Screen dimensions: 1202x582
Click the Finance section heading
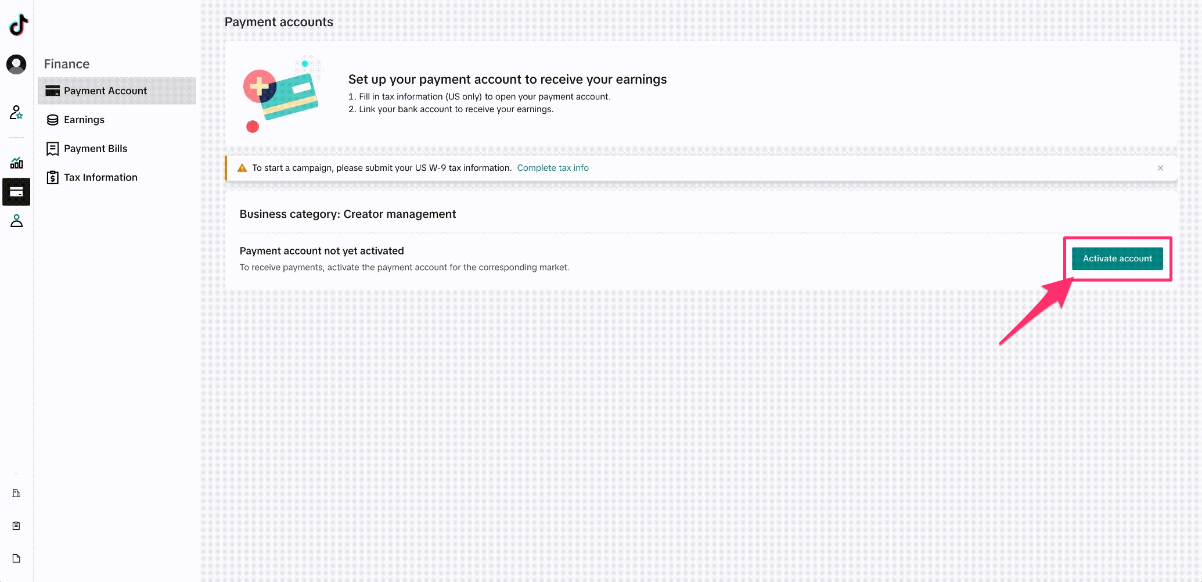(x=67, y=64)
